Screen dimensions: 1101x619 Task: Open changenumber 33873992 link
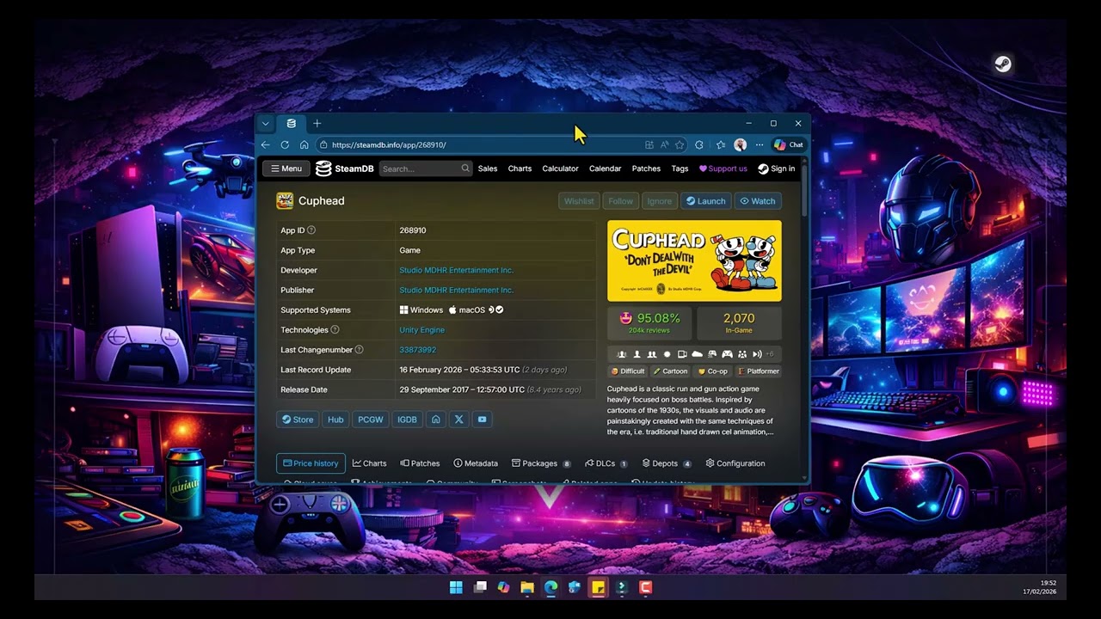click(x=417, y=350)
